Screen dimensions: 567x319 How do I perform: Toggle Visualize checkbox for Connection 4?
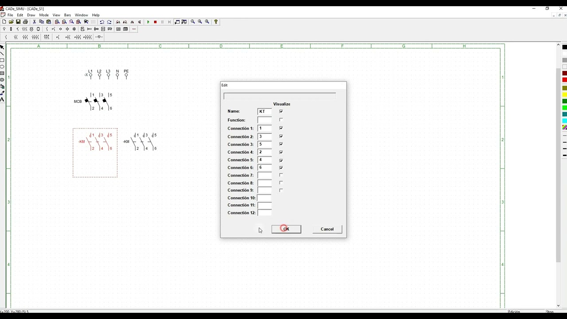(x=281, y=152)
